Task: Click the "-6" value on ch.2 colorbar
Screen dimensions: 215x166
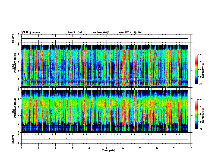Action: point(201,100)
